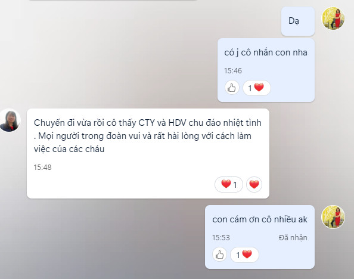
Task: Click heart reaction count on 15:46 message
Action: [257, 88]
